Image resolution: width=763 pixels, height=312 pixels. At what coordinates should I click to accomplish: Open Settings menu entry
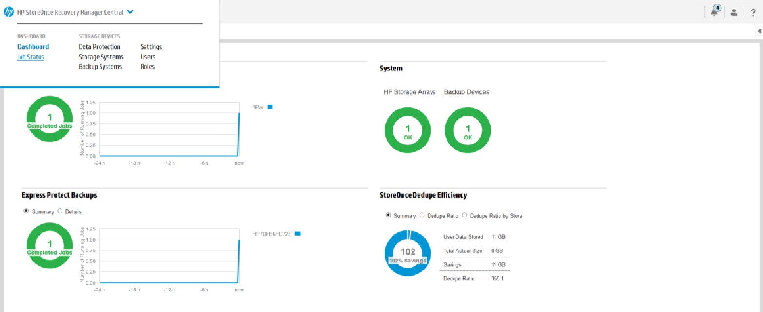click(x=151, y=47)
